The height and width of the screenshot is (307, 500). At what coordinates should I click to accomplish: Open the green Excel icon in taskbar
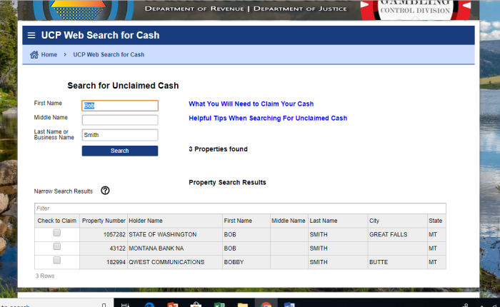[x=219, y=305]
